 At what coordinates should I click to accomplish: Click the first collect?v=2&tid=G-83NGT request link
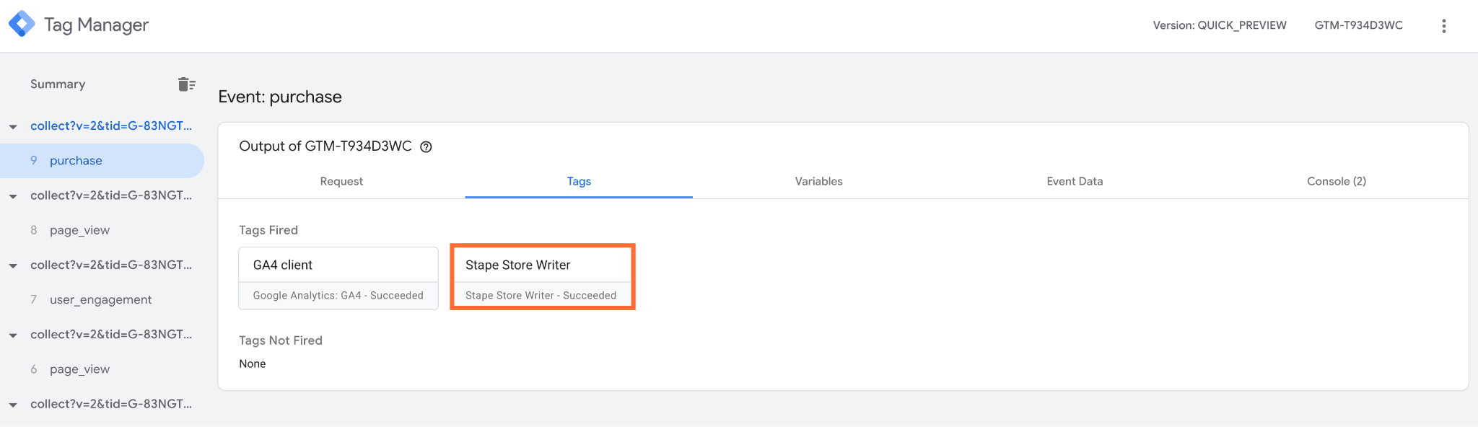point(111,126)
